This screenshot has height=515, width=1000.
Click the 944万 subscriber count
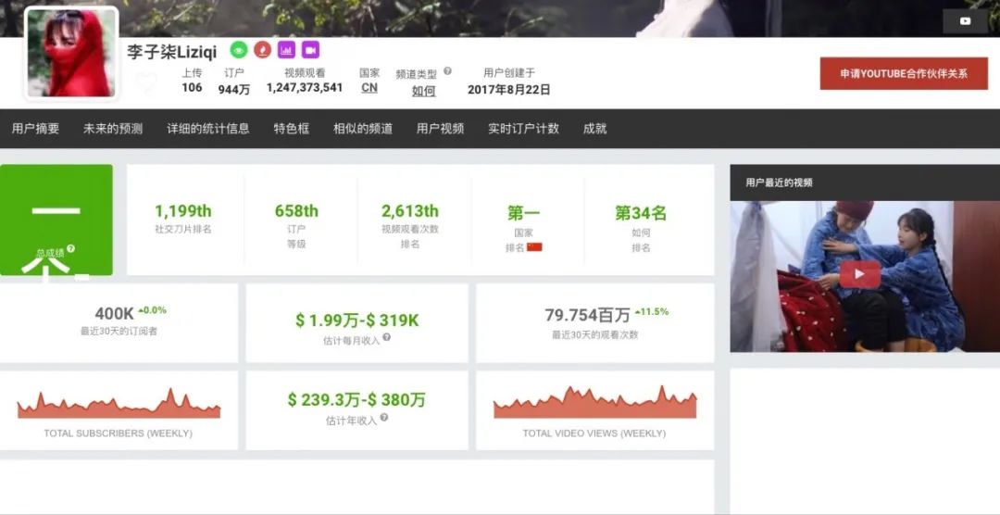click(x=234, y=90)
